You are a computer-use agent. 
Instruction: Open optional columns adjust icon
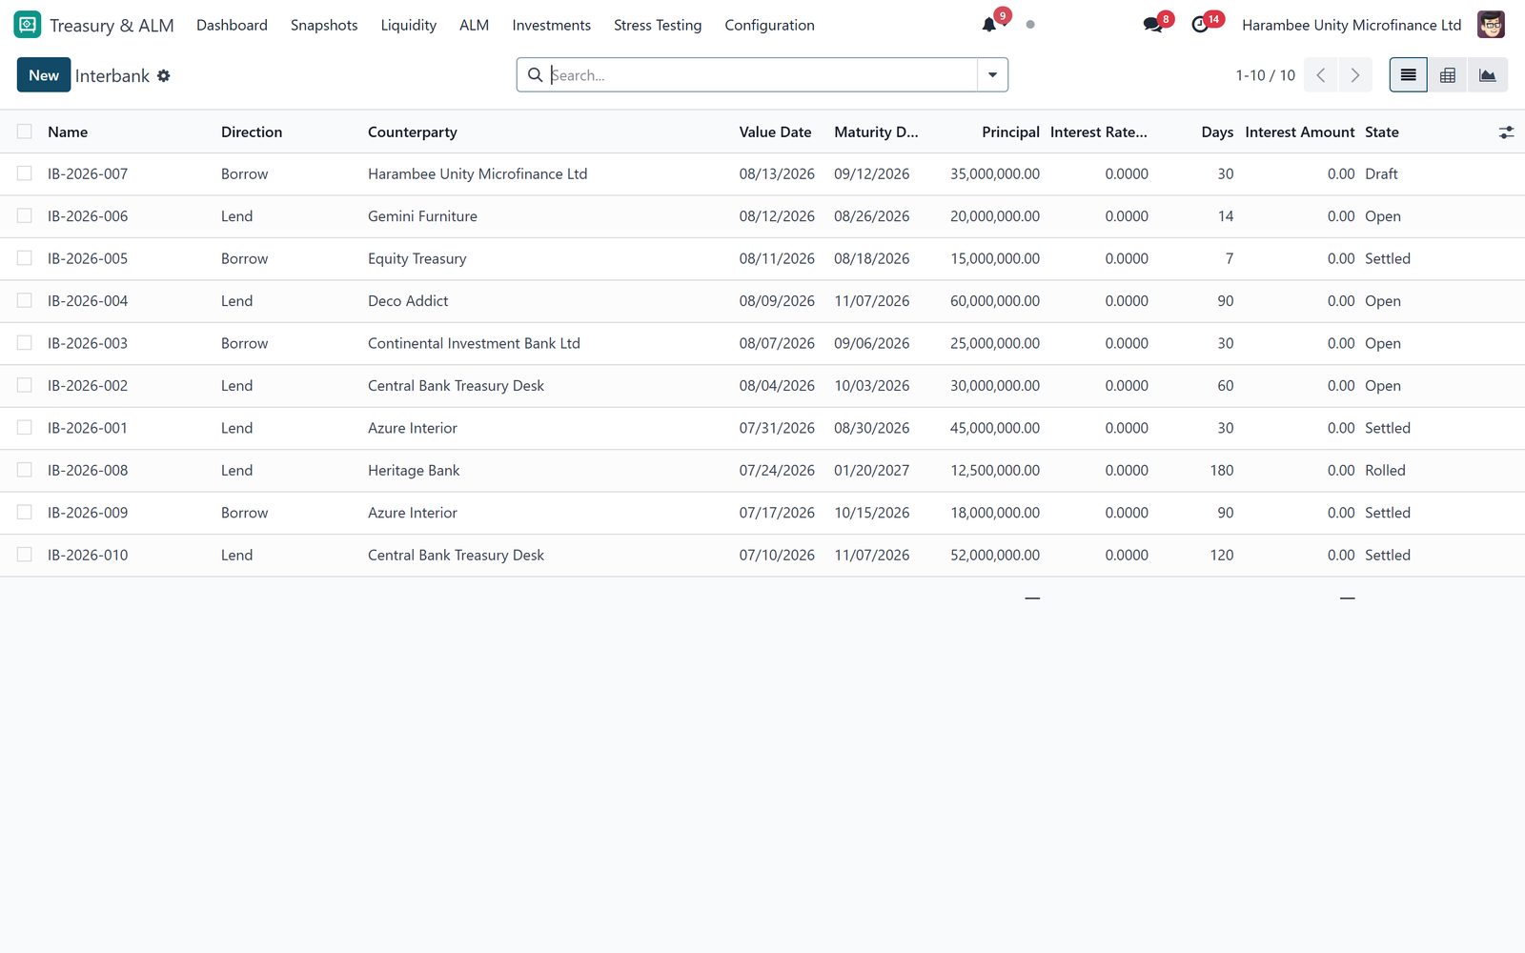pos(1506,132)
